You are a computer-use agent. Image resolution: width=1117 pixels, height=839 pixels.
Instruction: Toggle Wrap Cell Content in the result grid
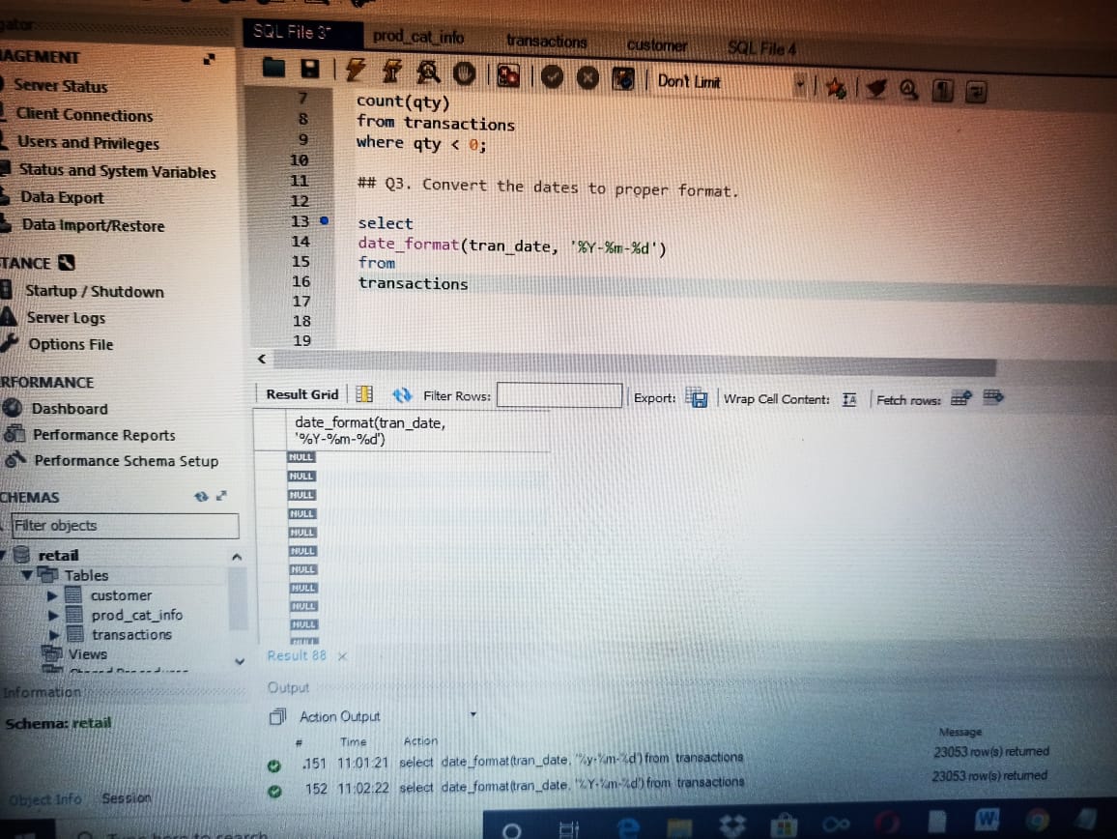(x=848, y=398)
